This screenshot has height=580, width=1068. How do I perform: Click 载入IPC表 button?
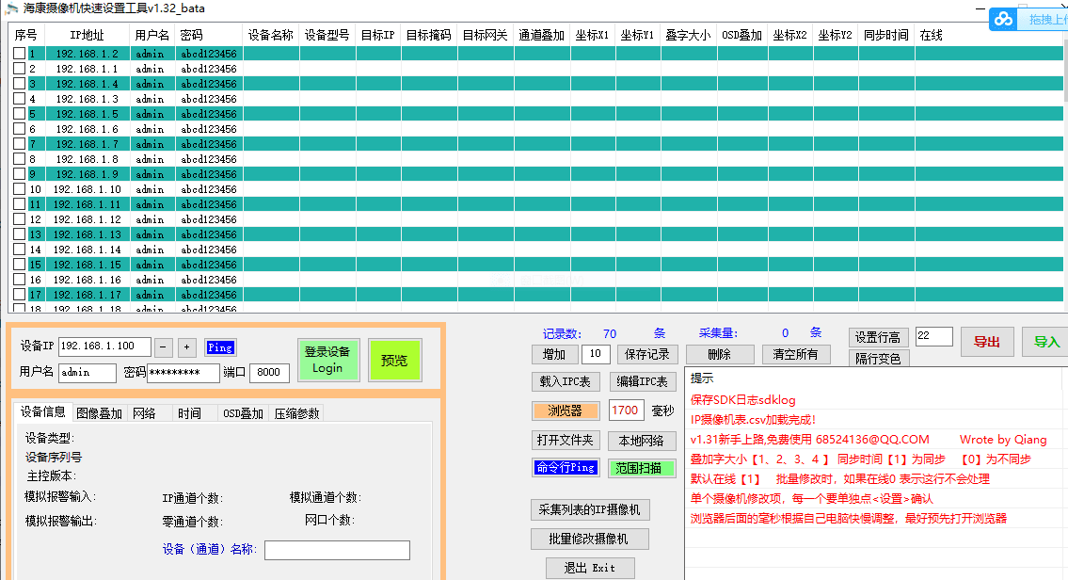click(566, 381)
